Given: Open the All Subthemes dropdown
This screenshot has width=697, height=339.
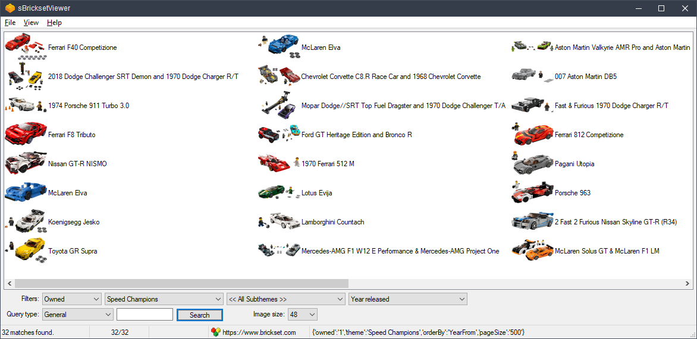Looking at the screenshot, I should (x=285, y=299).
